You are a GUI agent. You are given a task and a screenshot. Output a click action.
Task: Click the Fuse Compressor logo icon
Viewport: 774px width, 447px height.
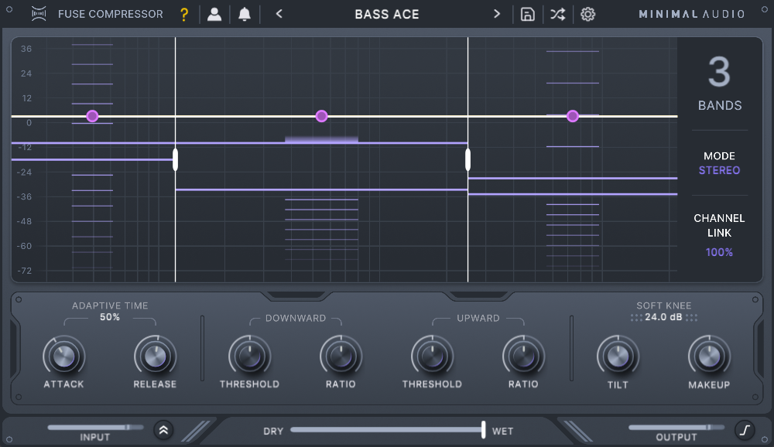(x=39, y=14)
